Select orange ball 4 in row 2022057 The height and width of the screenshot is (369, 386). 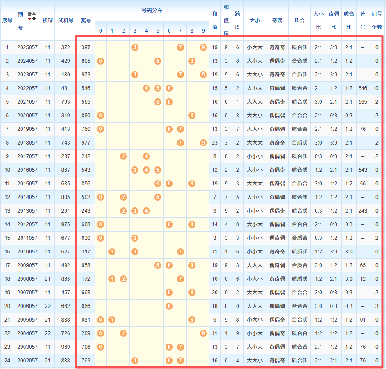[x=146, y=88]
